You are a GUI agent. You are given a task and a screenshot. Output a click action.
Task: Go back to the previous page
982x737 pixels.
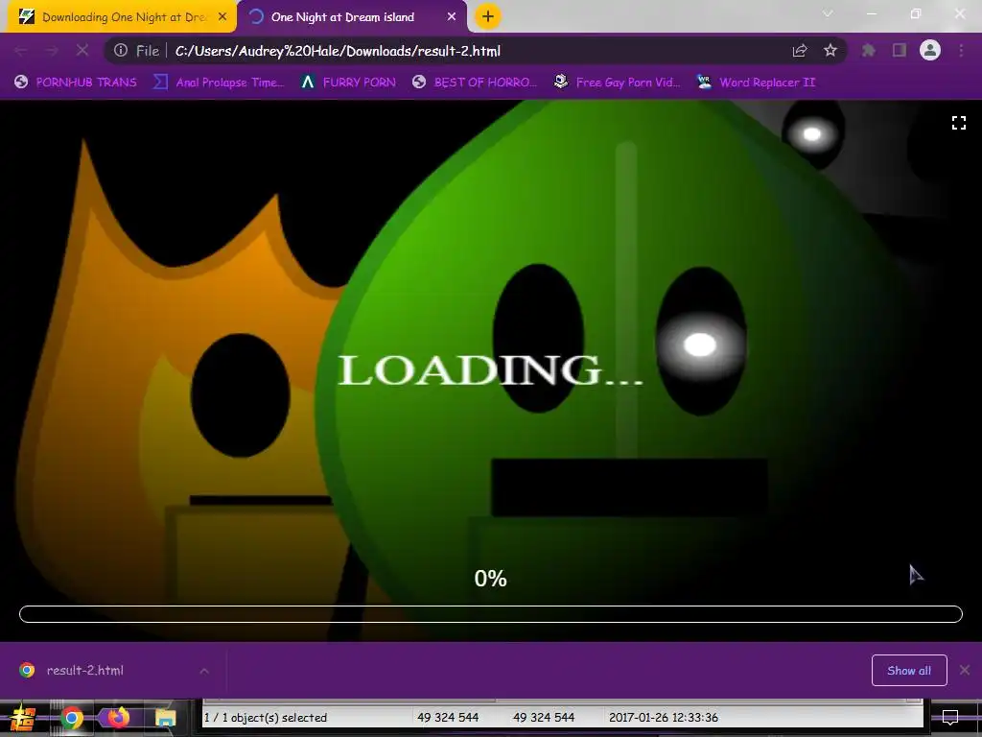pos(20,51)
